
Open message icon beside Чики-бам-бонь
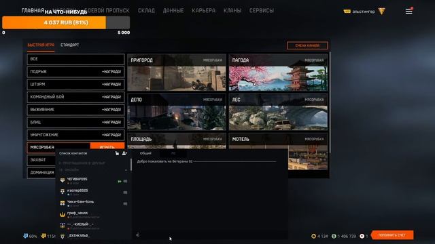click(125, 203)
